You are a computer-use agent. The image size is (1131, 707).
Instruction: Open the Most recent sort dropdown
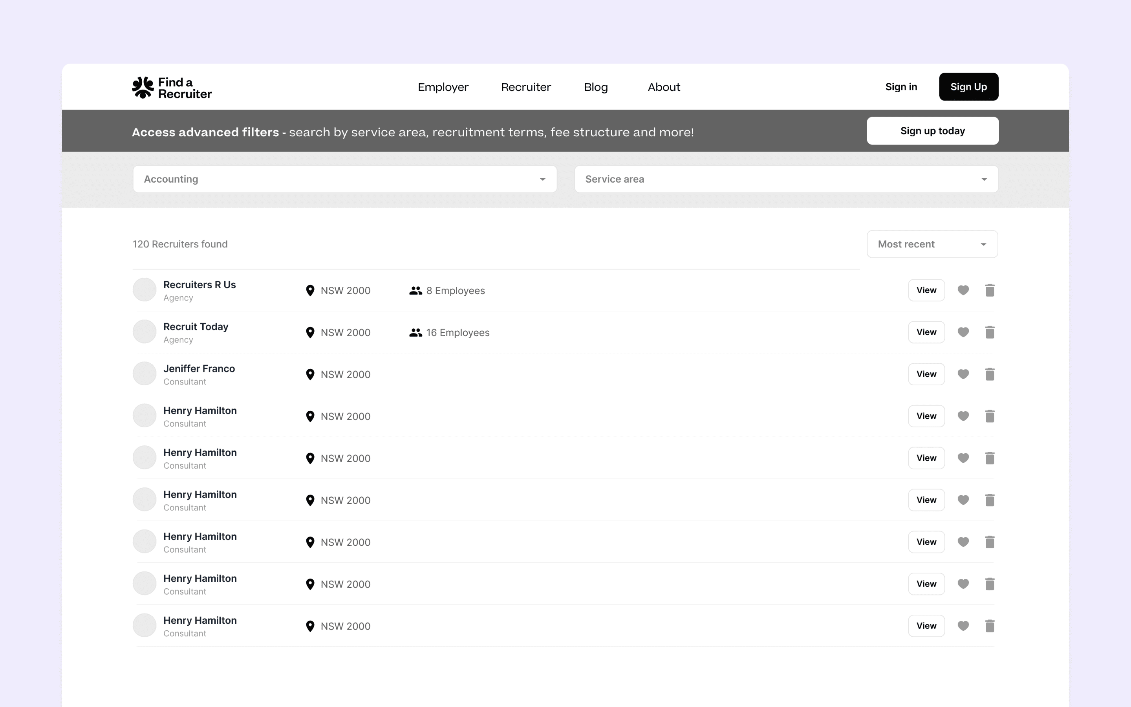(x=932, y=244)
